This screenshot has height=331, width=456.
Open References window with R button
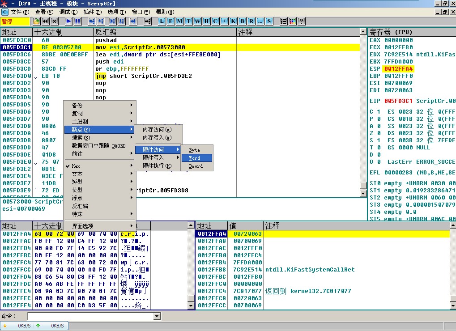click(x=251, y=21)
